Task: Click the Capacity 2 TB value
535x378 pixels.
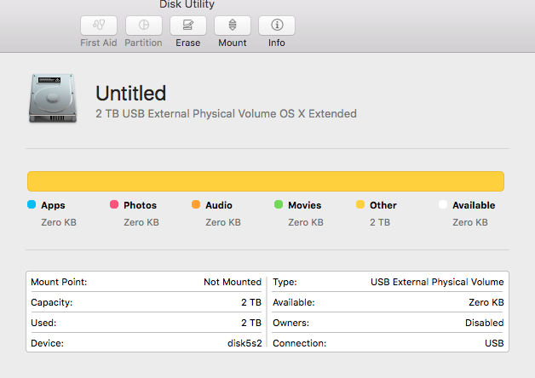Action: (251, 302)
